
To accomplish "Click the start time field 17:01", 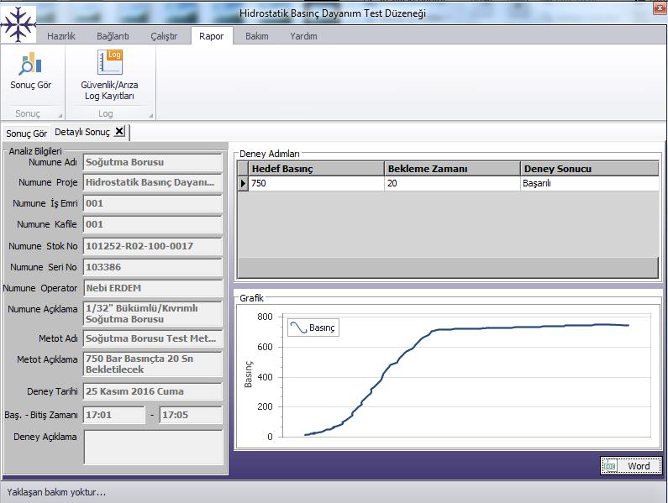I will pyautogui.click(x=113, y=415).
